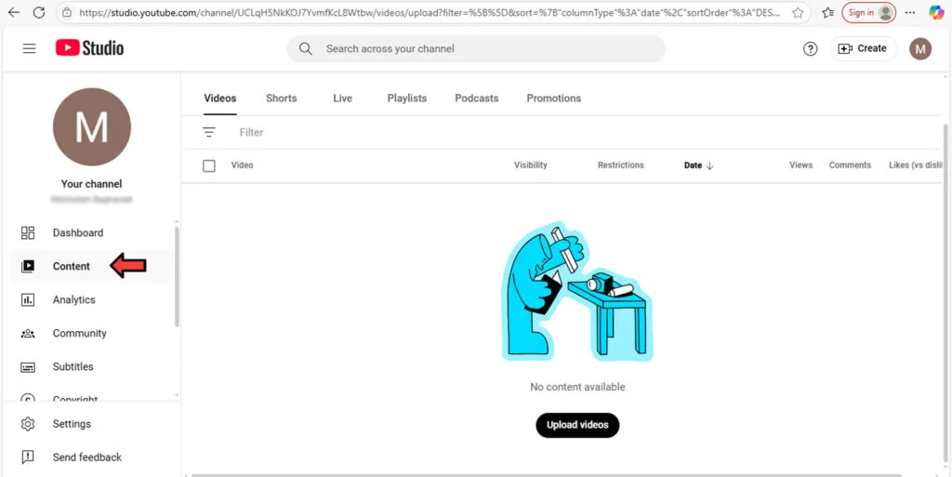Open the hamburger navigation menu
This screenshot has width=952, height=477.
click(29, 48)
